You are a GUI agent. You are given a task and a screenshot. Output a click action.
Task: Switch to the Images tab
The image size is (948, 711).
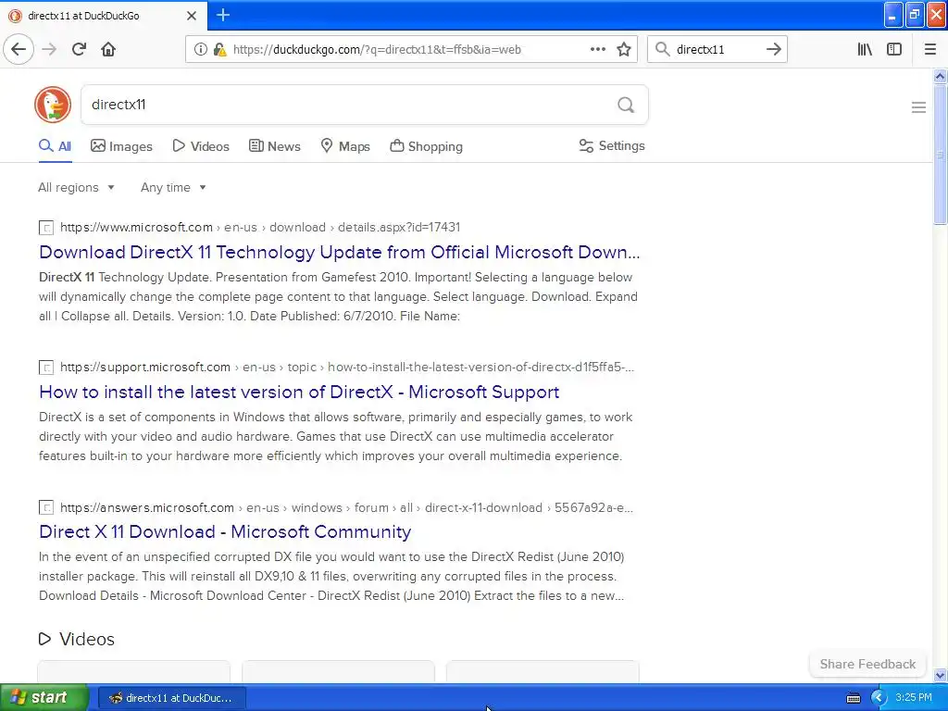tap(121, 146)
